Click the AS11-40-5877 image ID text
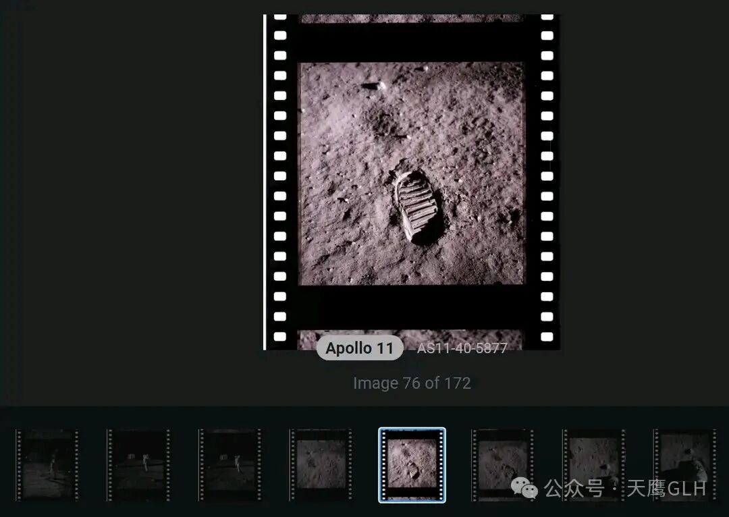 click(462, 348)
